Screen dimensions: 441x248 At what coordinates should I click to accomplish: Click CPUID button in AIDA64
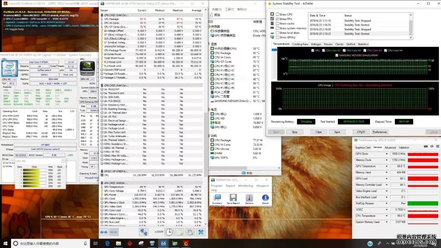(x=361, y=132)
